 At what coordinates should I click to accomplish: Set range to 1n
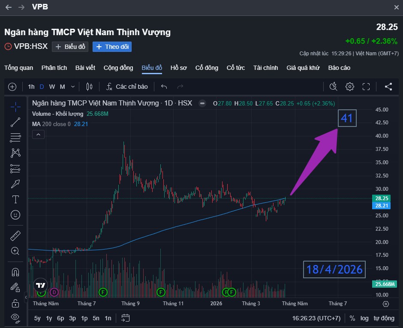coord(108,318)
